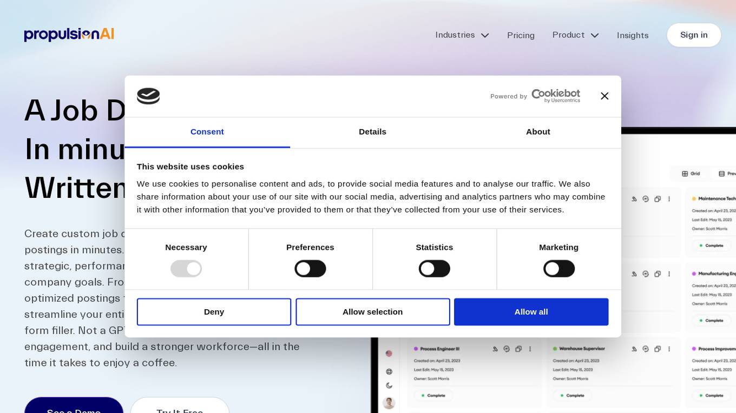Edit the Warehouse Supervisor card
This screenshot has height=413, width=736.
click(x=634, y=349)
